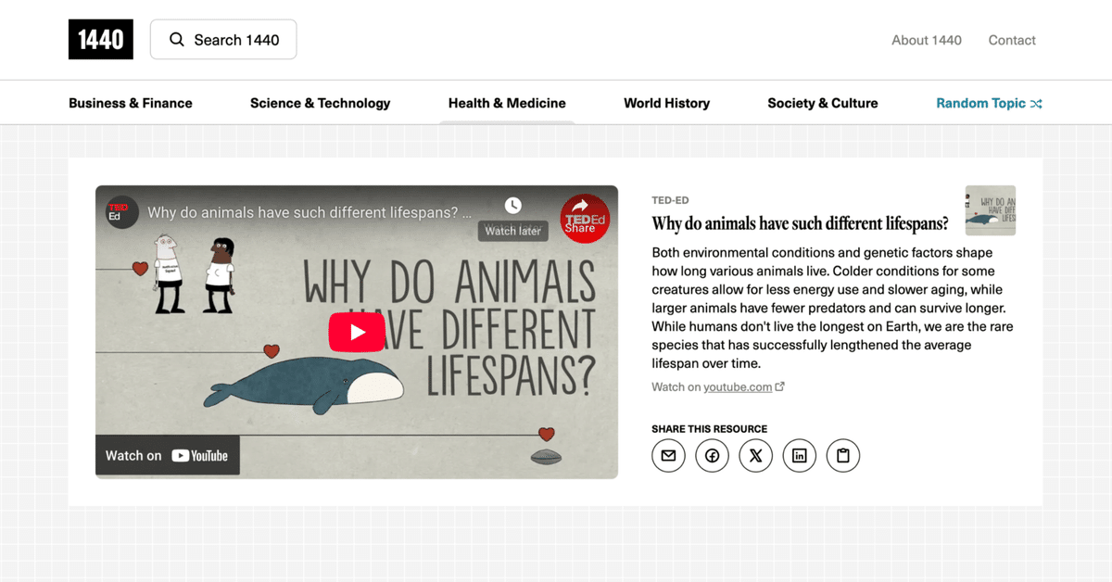This screenshot has height=582, width=1112.
Task: Click the SHARE THIS RESOURCE heading
Action: pos(710,429)
